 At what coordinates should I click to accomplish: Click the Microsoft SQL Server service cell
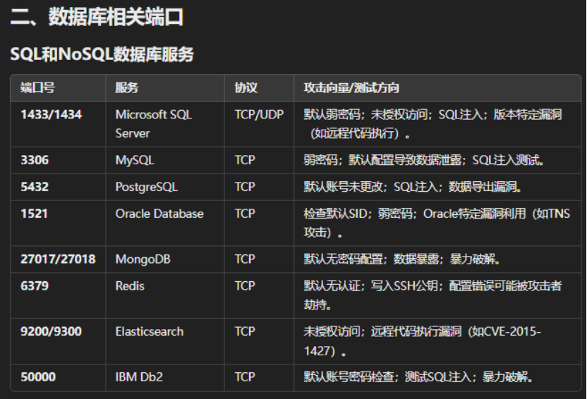pos(153,123)
